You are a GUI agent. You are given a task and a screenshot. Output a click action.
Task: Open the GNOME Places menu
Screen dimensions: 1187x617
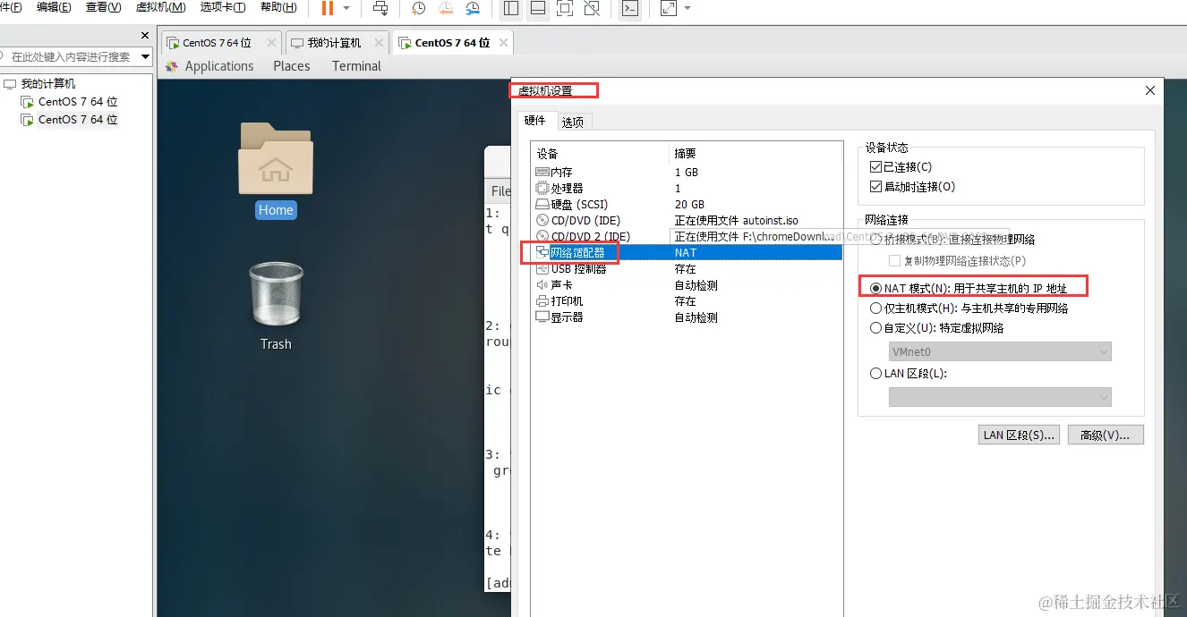click(x=292, y=66)
